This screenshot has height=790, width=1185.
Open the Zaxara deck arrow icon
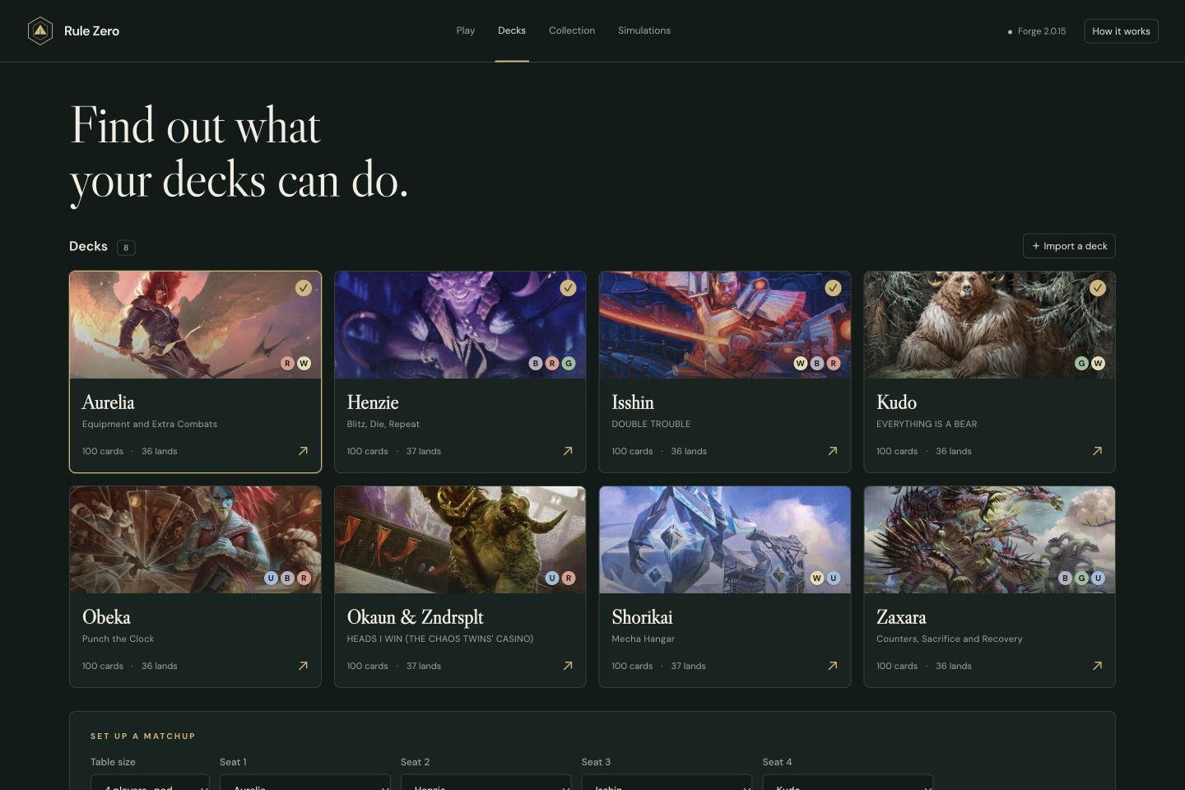pos(1097,666)
